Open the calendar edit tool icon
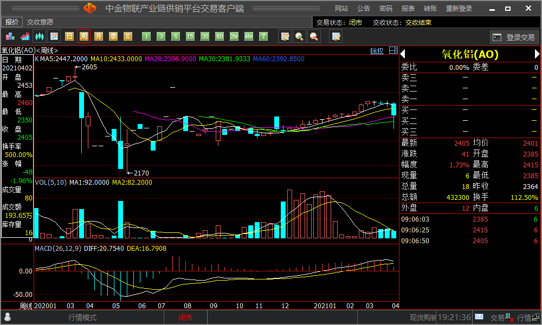This screenshot has height=325, width=542. pyautogui.click(x=285, y=36)
